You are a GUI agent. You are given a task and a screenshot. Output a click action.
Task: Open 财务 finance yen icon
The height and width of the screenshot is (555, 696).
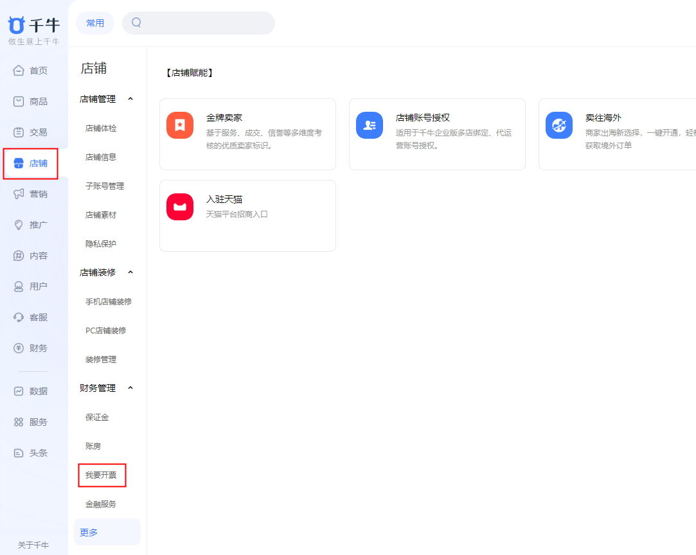(18, 348)
